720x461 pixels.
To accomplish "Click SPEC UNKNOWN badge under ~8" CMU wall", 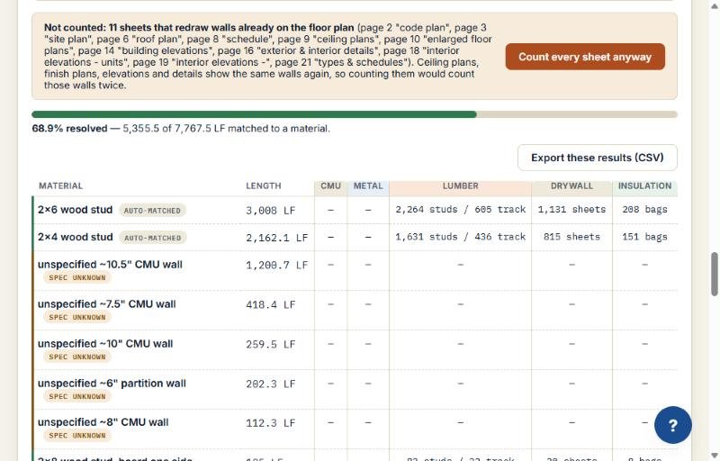I will pyautogui.click(x=77, y=435).
